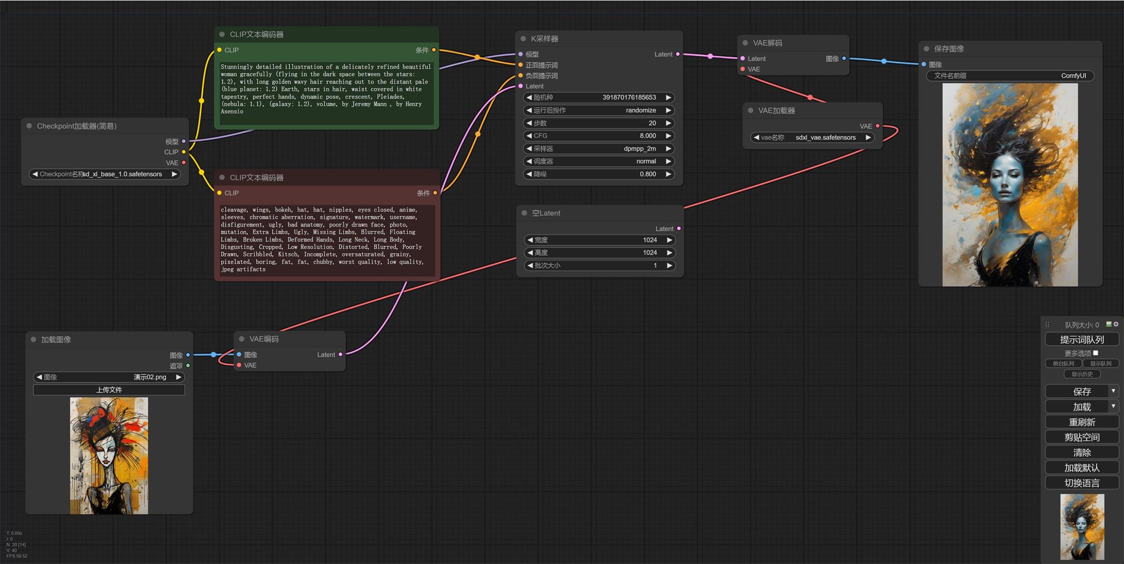Click the 显示队列 button
The width and height of the screenshot is (1124, 564).
1101,363
